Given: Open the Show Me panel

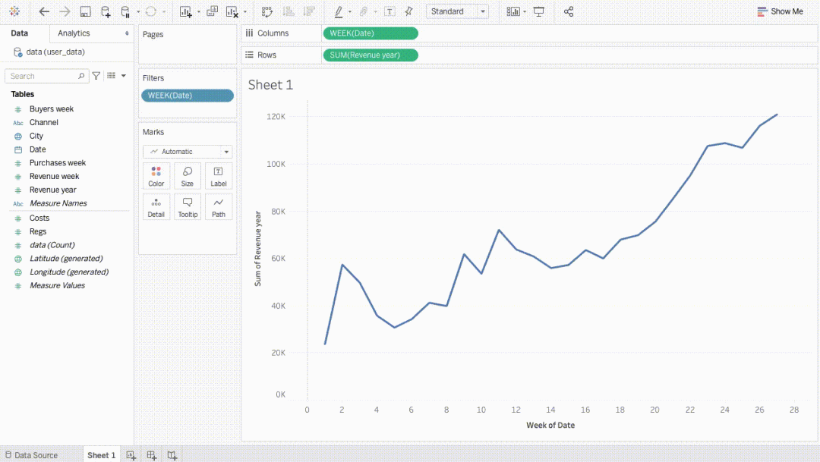Looking at the screenshot, I should pos(780,11).
